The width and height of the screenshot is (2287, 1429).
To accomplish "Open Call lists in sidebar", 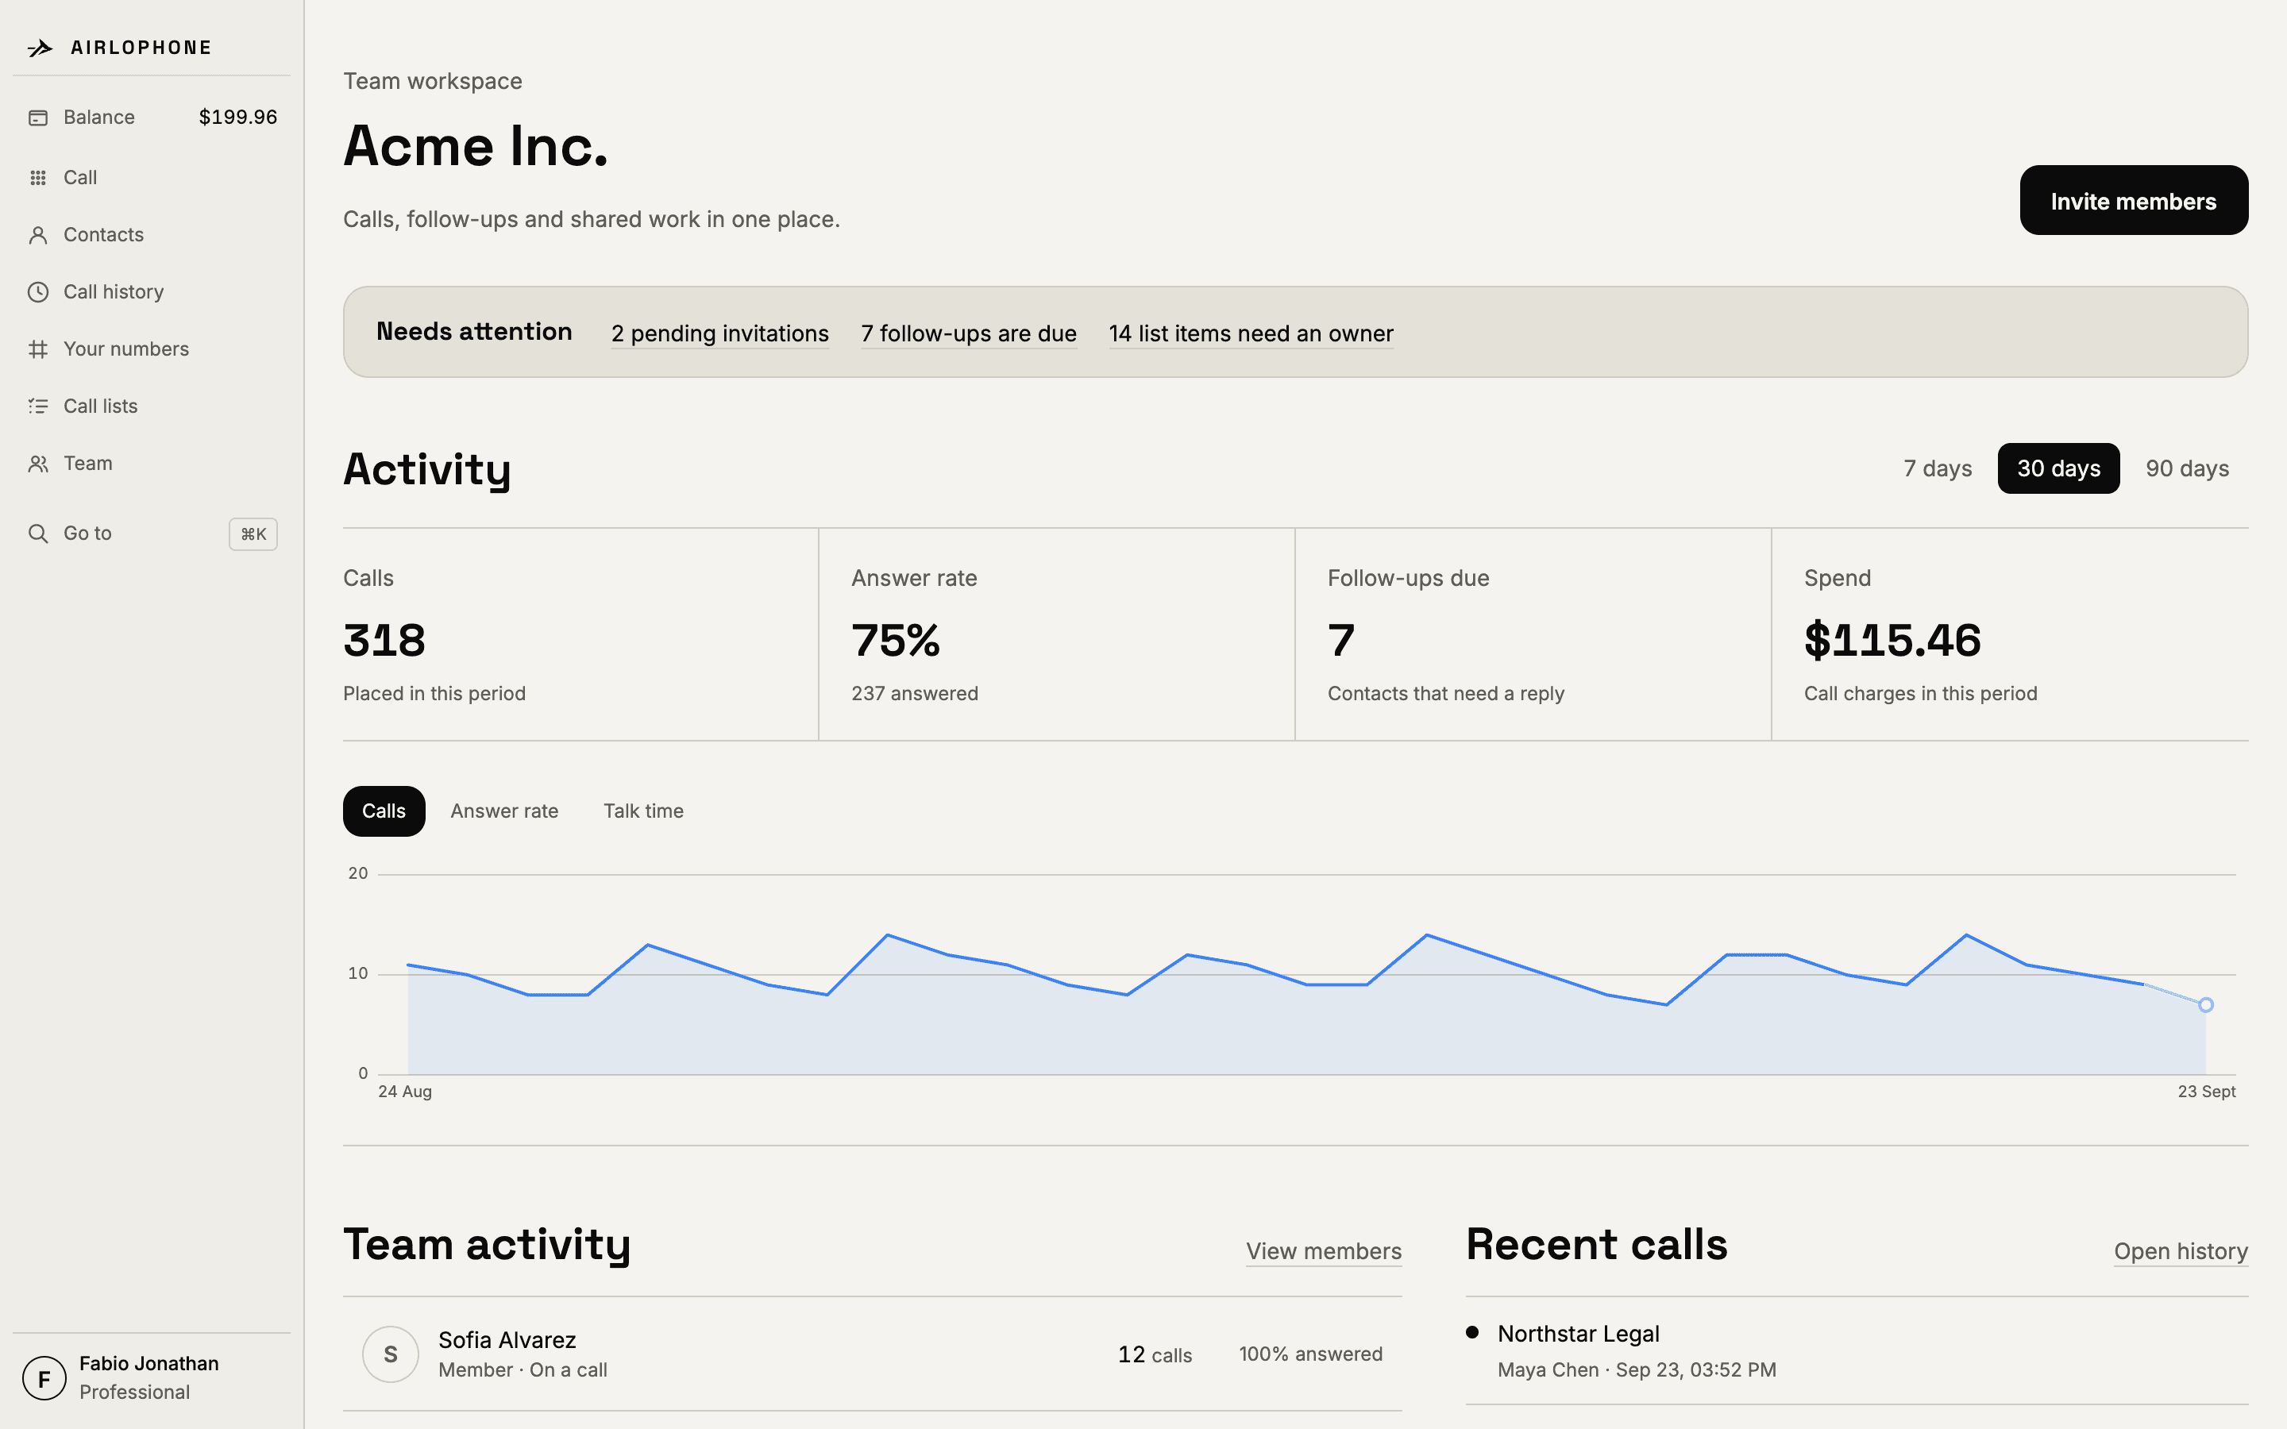I will click(151, 406).
